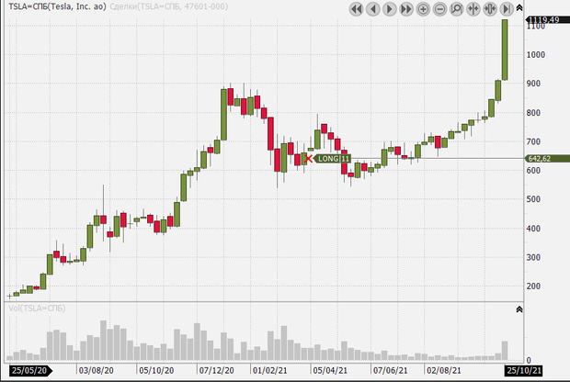This screenshot has width=570, height=382.
Task: Click the red X position marker
Action: point(308,158)
